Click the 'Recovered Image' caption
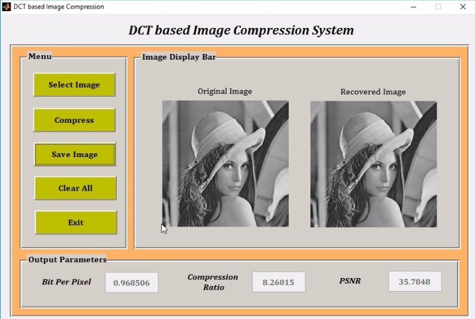The height and width of the screenshot is (319, 475). click(373, 92)
